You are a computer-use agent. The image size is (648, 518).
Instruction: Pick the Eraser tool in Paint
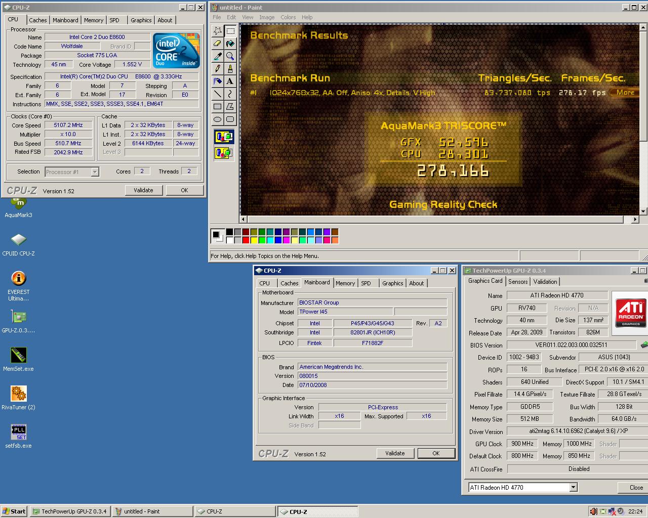pyautogui.click(x=218, y=44)
